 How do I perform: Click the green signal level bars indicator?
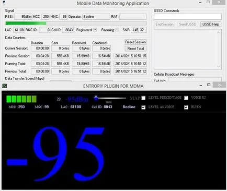[x=21, y=99]
